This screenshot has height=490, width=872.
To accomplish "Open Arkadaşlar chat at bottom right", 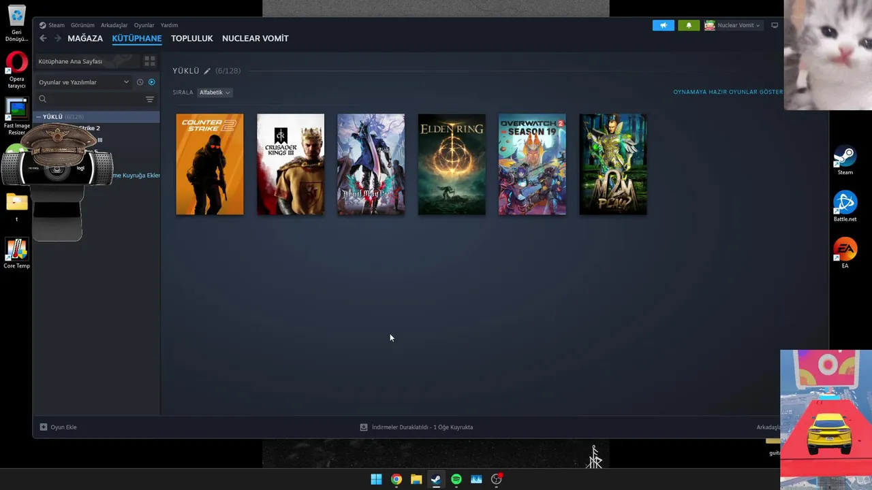I will [x=768, y=427].
